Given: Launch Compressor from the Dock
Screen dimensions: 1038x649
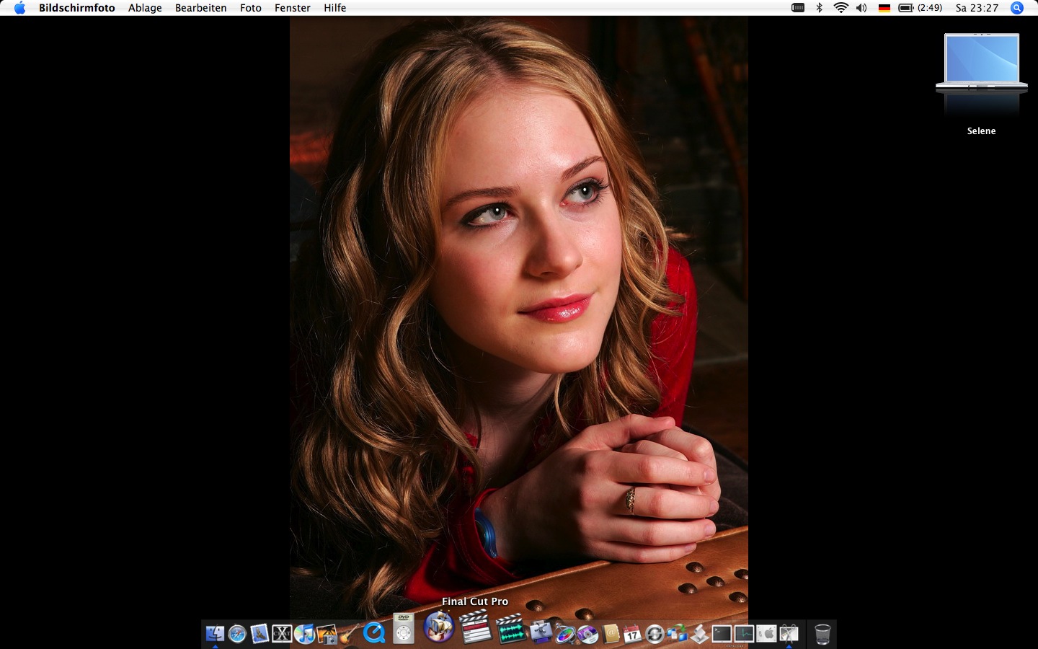Looking at the screenshot, I should point(541,632).
